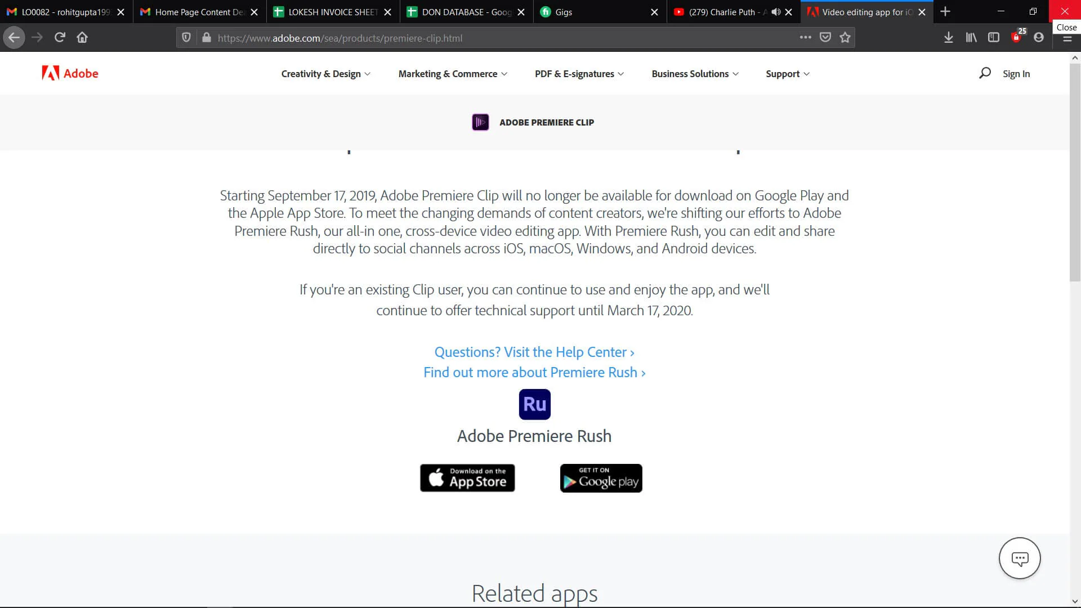Select the PDF & E-signatures menu item
Screen dimensions: 1081x608
pos(579,74)
